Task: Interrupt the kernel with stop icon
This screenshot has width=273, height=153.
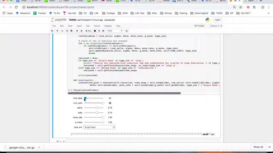Action: (95, 31)
